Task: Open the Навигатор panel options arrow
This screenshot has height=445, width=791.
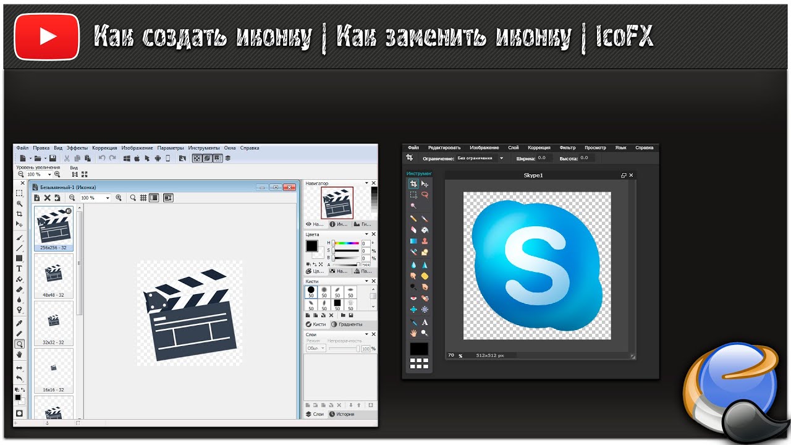Action: tap(366, 184)
